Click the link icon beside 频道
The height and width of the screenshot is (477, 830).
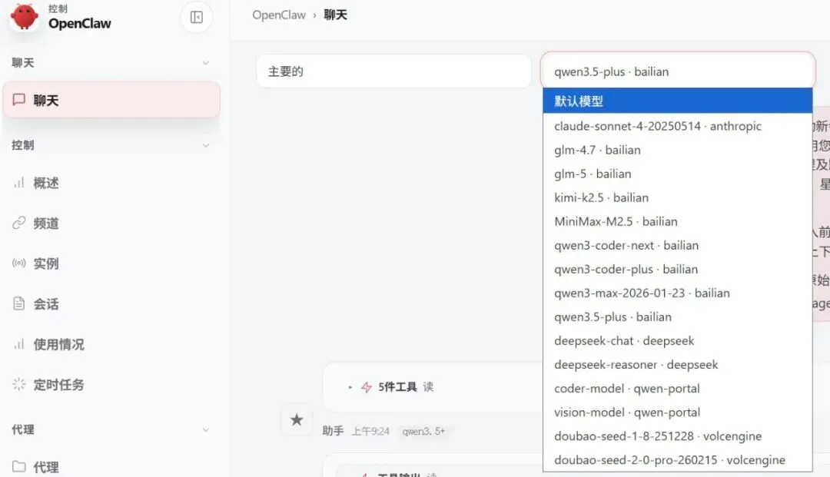click(19, 224)
